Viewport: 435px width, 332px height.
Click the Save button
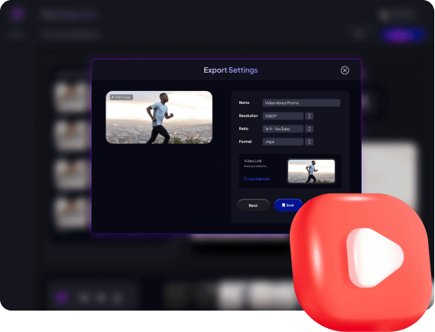[288, 205]
